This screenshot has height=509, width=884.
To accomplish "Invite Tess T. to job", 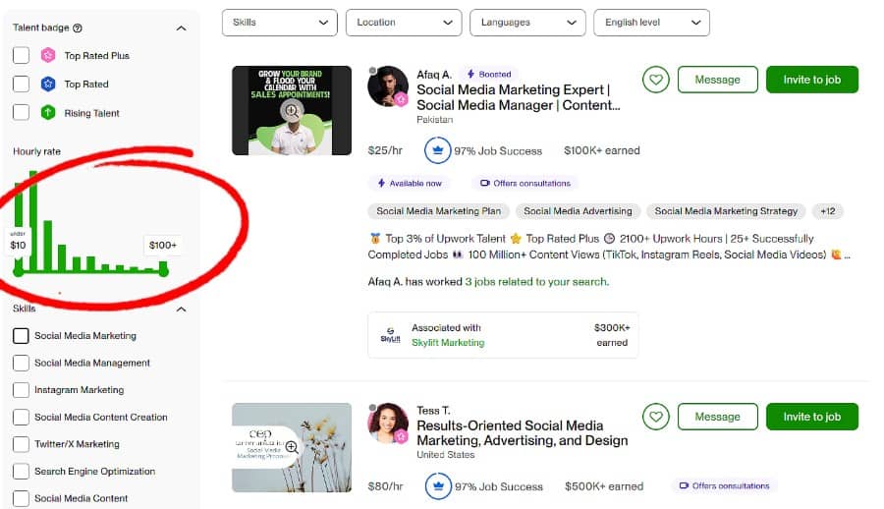I will coord(812,417).
